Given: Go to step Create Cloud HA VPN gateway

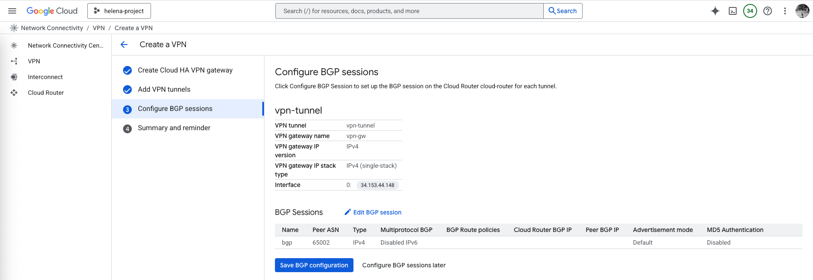Looking at the screenshot, I should point(185,70).
